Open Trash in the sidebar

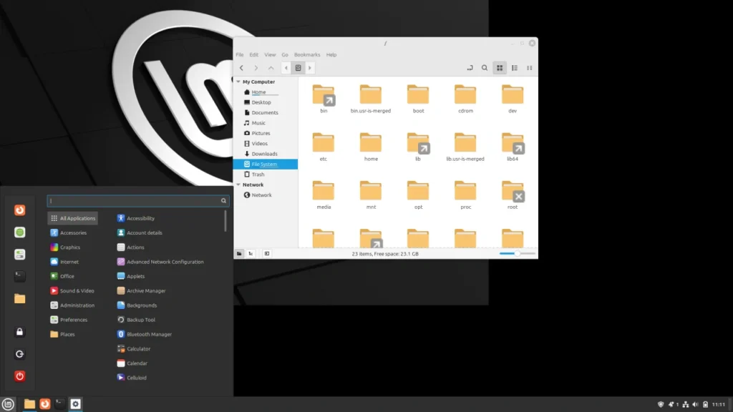266,175
